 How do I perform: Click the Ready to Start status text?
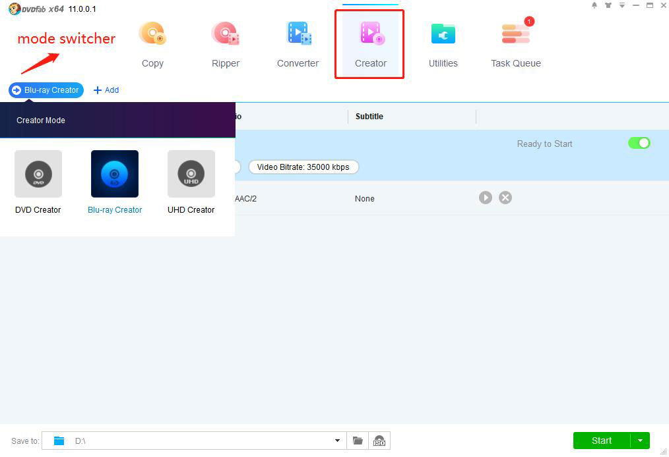tap(544, 144)
